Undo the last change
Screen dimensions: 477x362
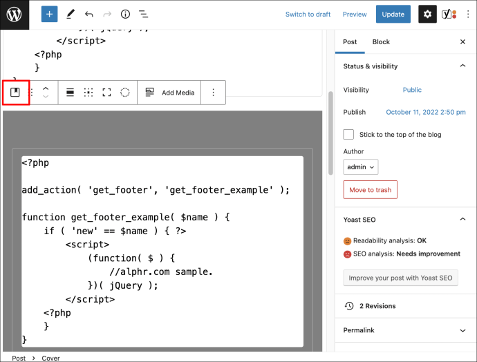(x=88, y=14)
